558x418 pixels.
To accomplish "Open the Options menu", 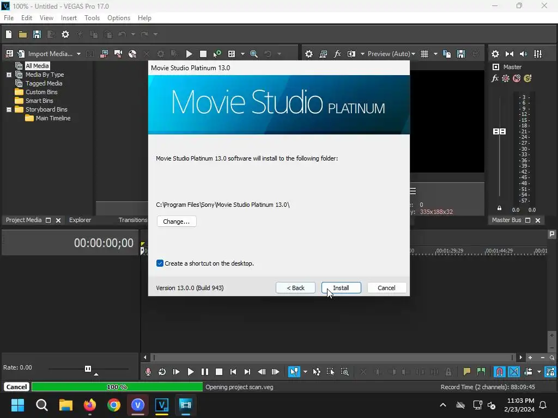I will pos(118,18).
